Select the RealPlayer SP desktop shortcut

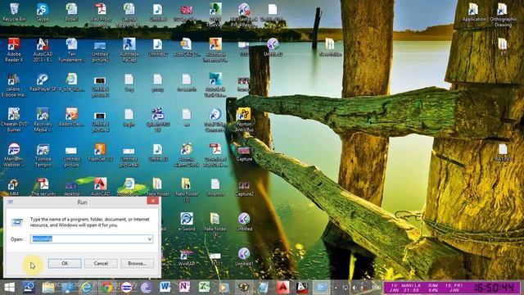43,83
